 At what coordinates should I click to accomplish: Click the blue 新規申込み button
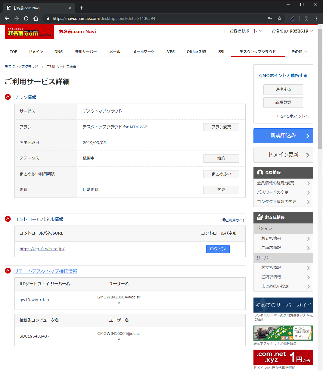[283, 136]
